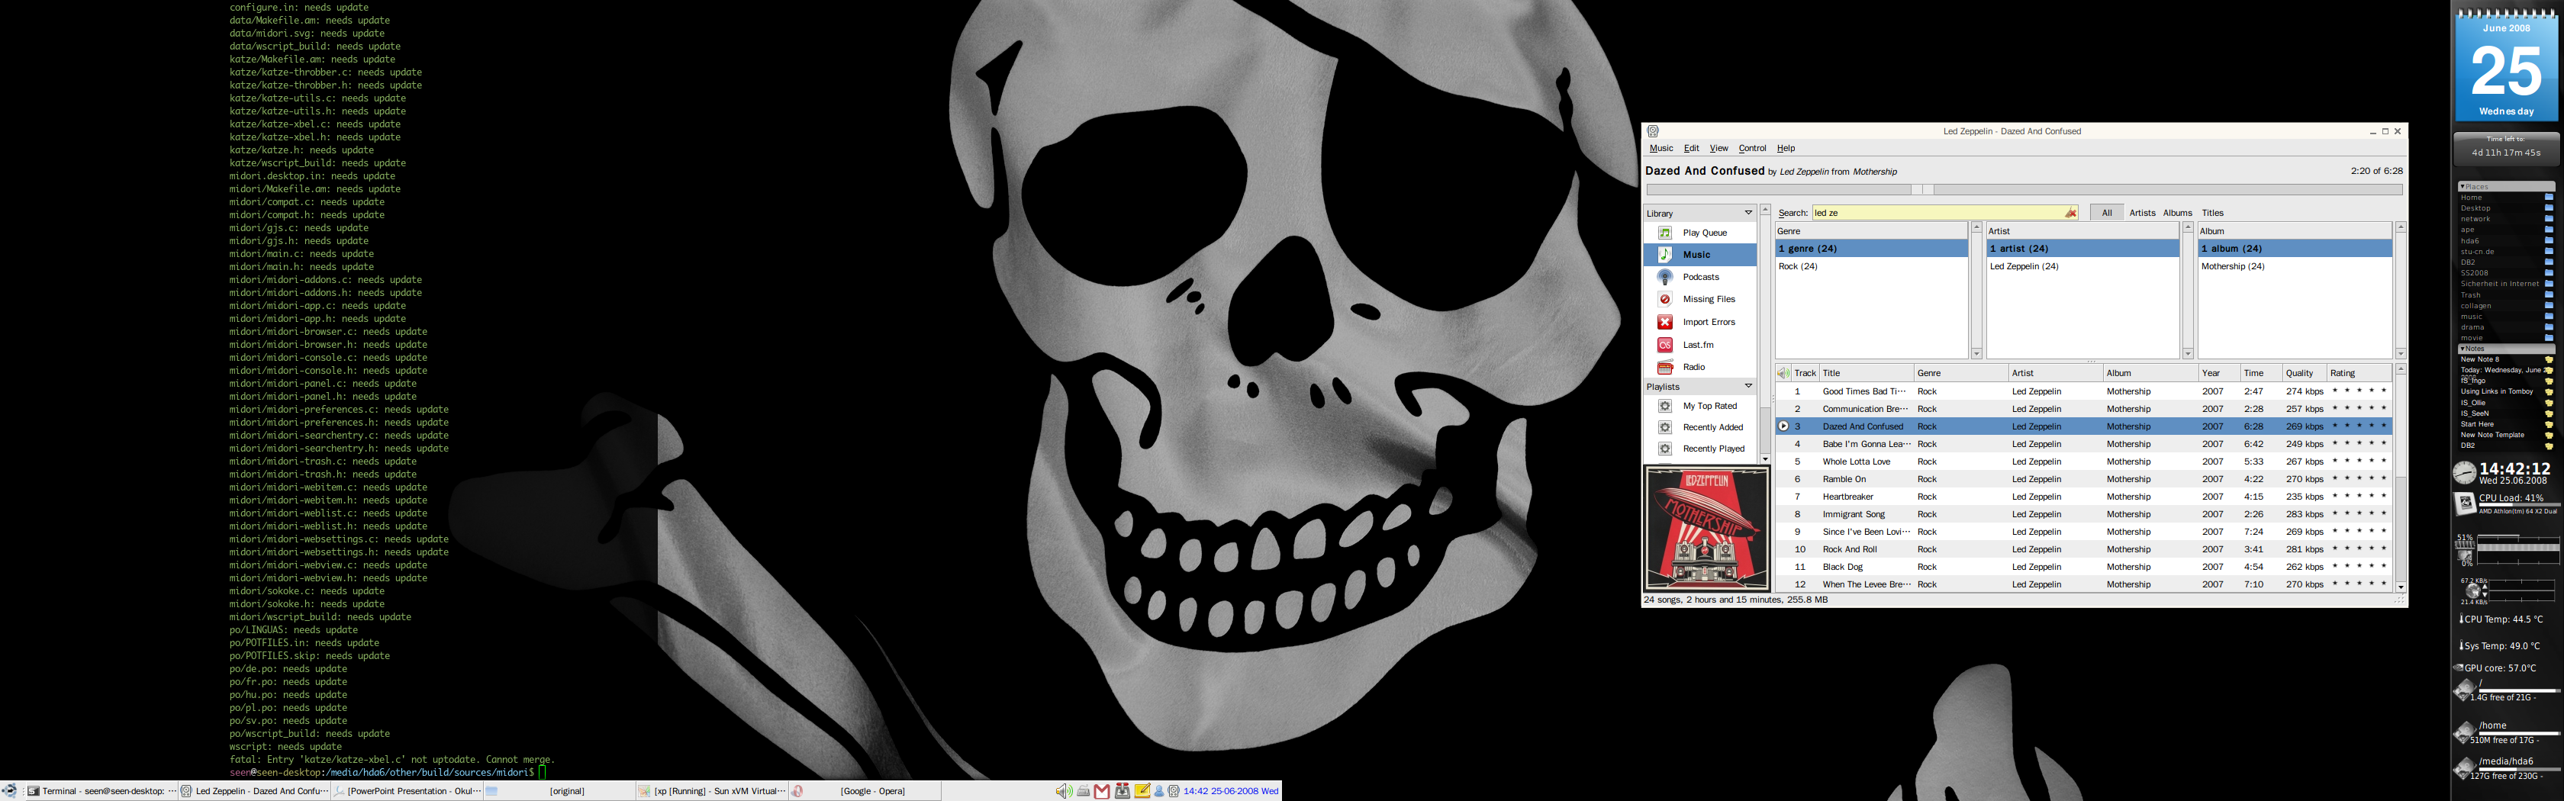
Task: Click the Rhythmbox tray icon beside the clock
Action: tap(1174, 791)
